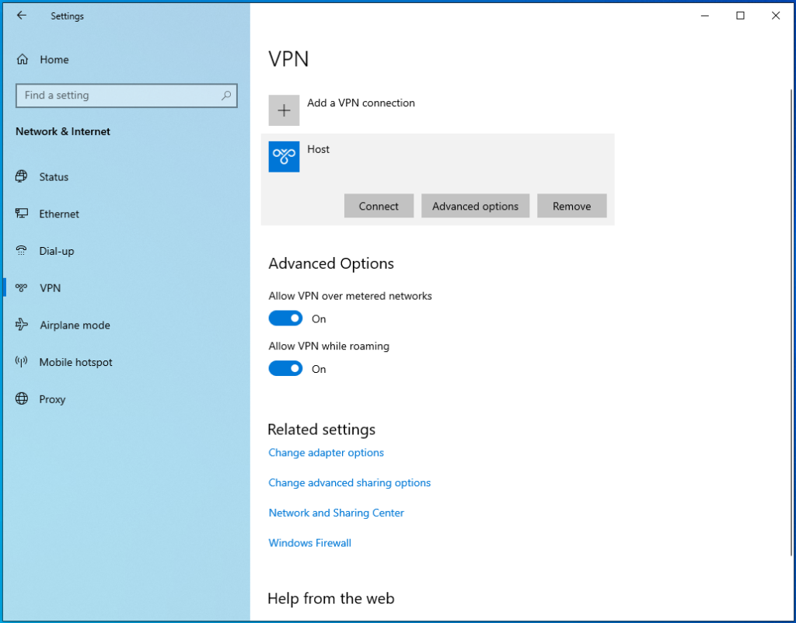Click the Home icon in sidebar

[23, 60]
